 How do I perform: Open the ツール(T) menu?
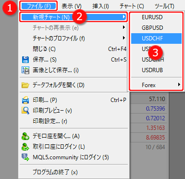click(164, 6)
